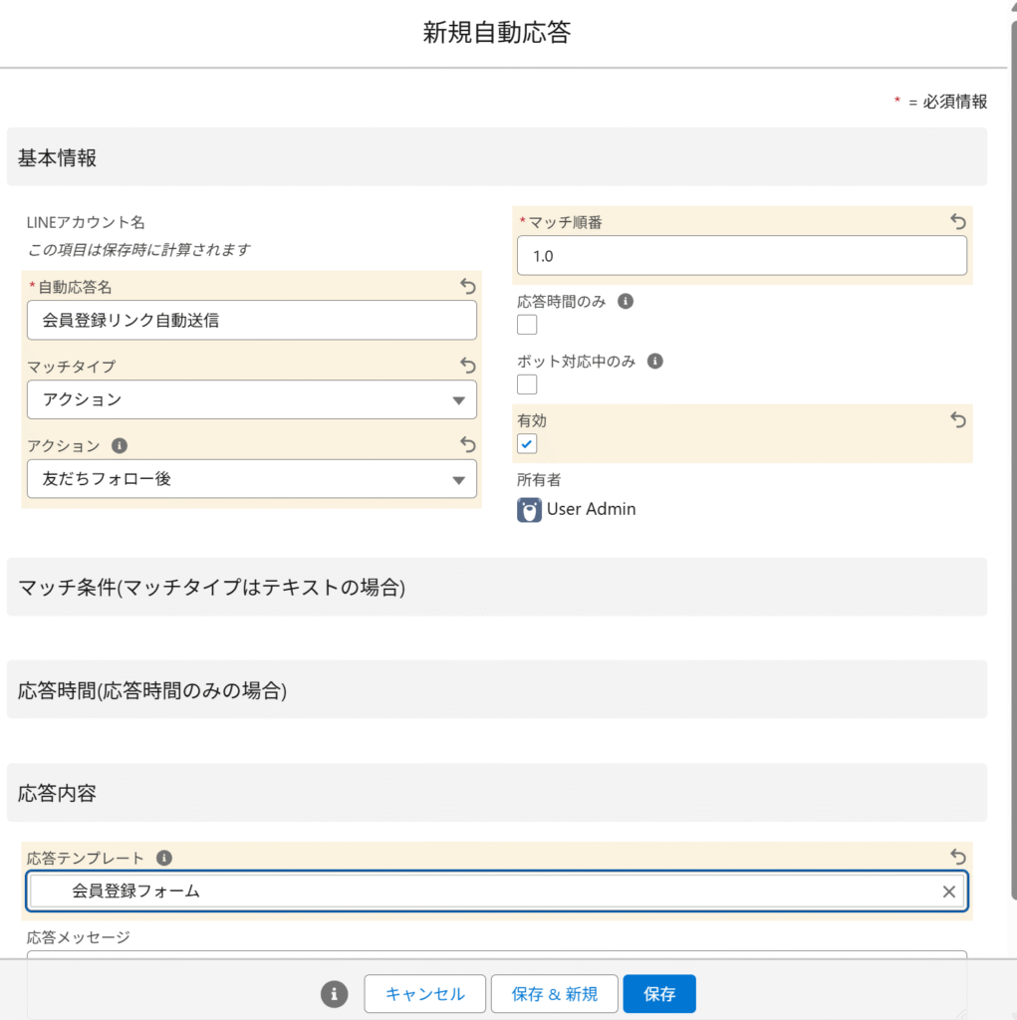Undo changes to 自動応答名 field
The width and height of the screenshot is (1017, 1020).
click(468, 287)
